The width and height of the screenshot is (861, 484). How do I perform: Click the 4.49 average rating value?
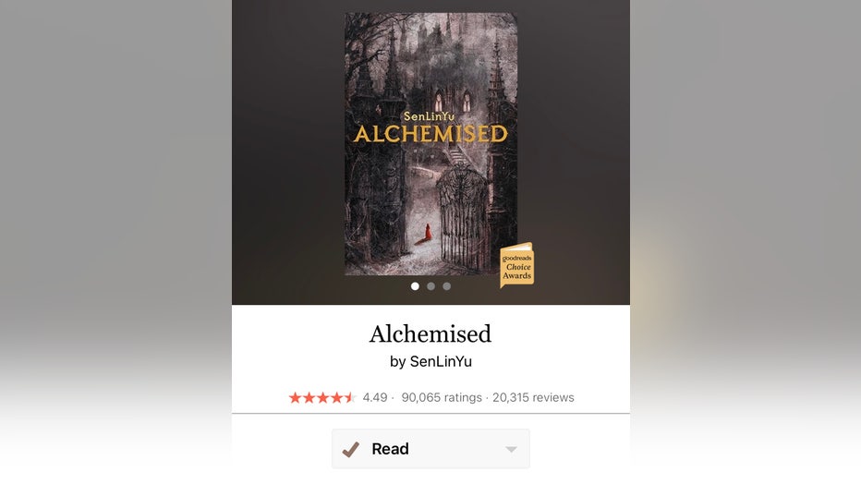pos(375,397)
